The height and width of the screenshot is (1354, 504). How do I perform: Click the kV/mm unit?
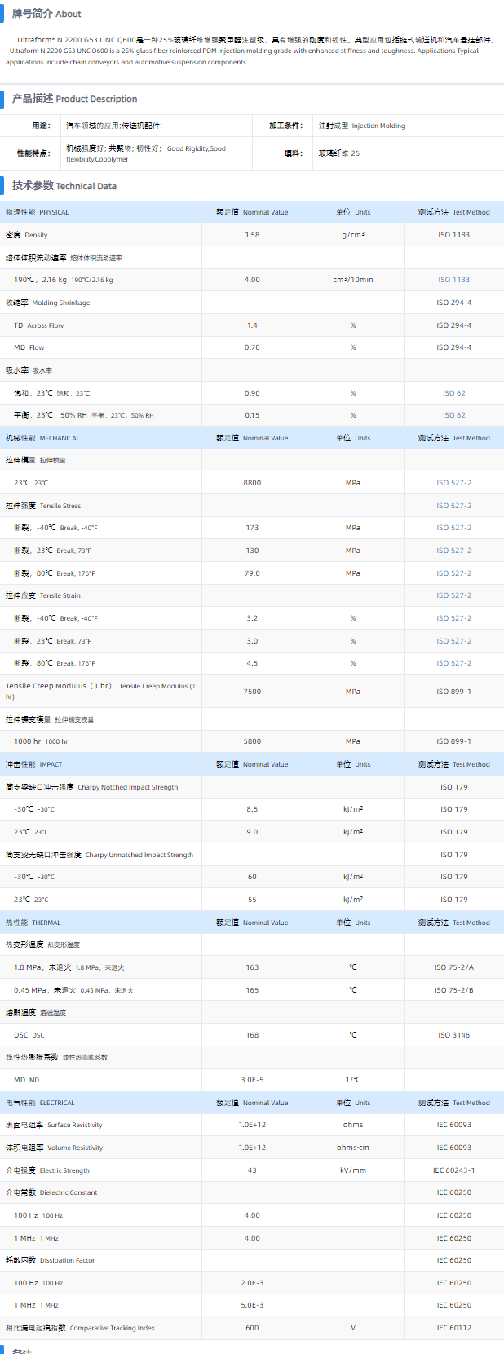(353, 1170)
